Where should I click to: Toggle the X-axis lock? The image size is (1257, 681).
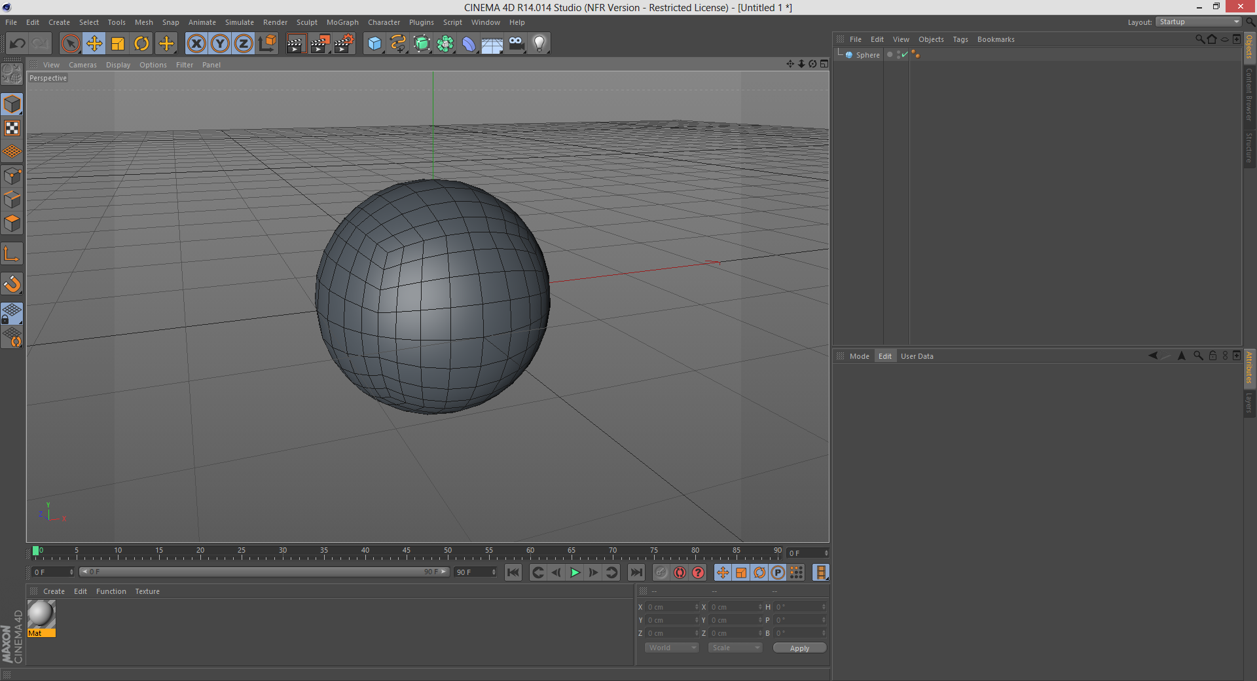pos(196,43)
